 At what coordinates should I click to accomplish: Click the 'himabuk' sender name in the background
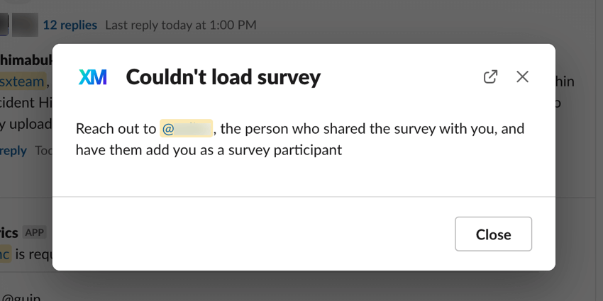[x=25, y=60]
